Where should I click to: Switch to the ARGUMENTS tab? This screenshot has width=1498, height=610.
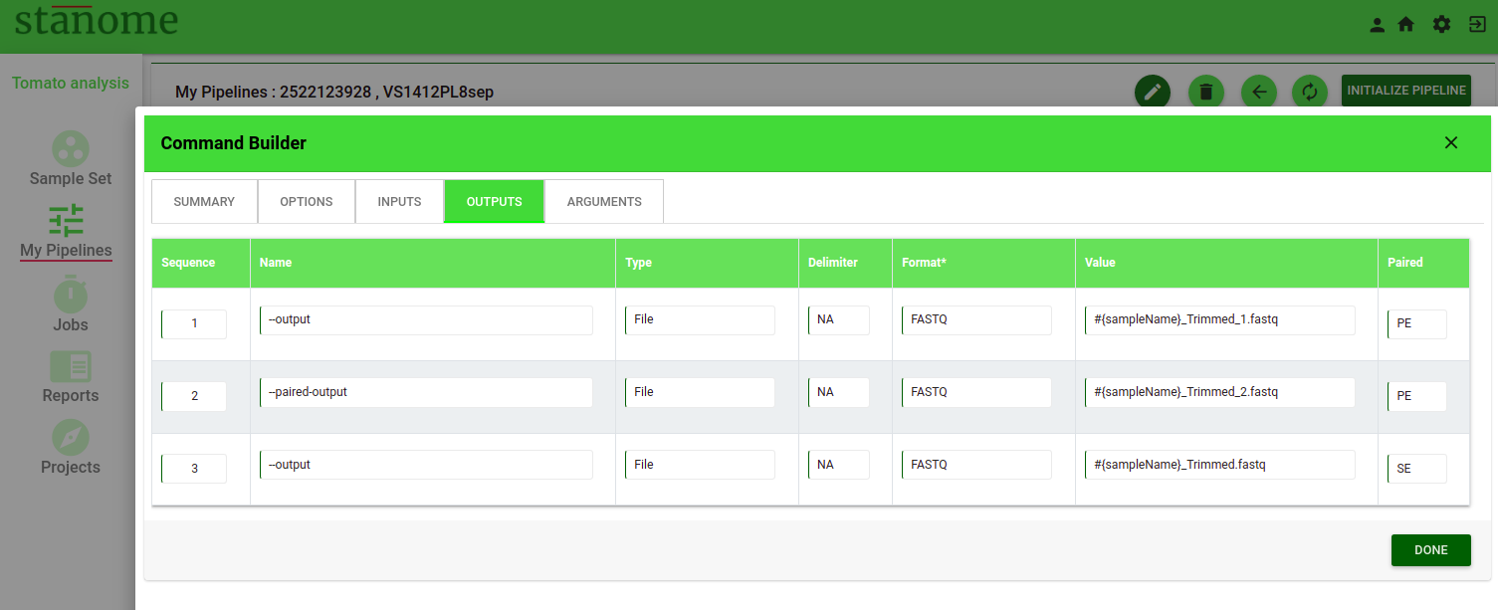(x=604, y=201)
